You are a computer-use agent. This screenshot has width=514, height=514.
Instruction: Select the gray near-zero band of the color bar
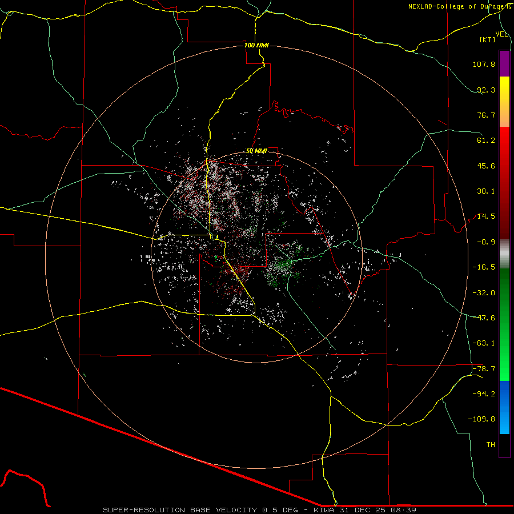[504, 253]
